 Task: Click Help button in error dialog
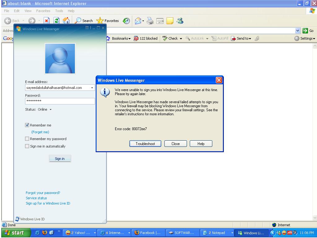201,144
